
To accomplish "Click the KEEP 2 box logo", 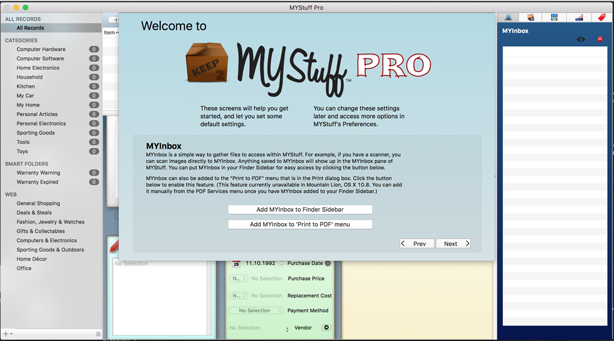I will [x=207, y=63].
